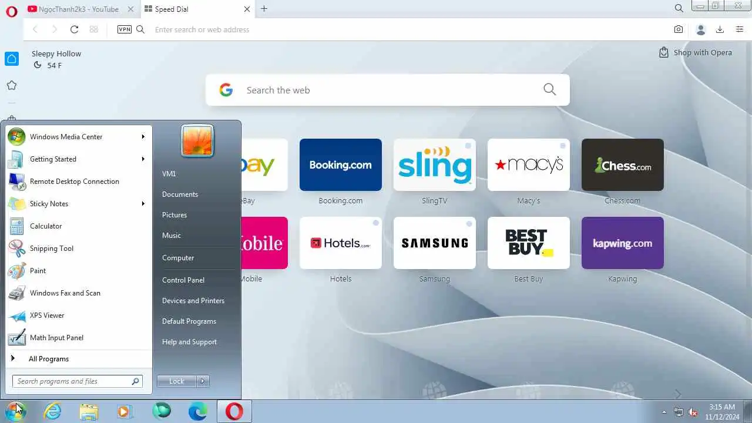This screenshot has width=752, height=423.
Task: Expand shutdown options arrow next to Lock
Action: (203, 381)
